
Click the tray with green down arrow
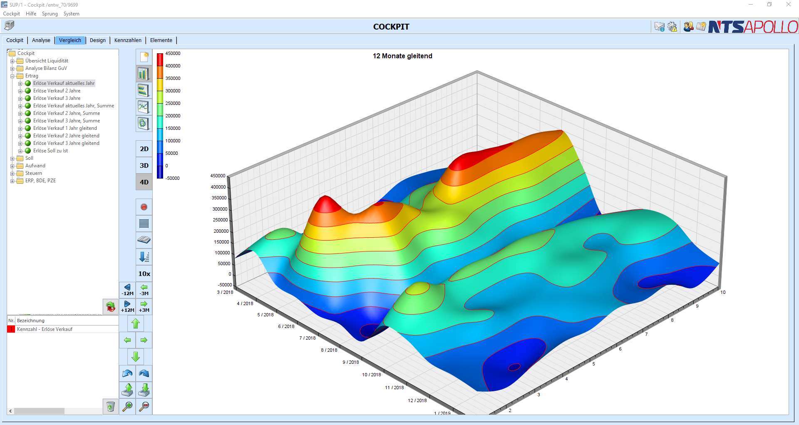pyautogui.click(x=144, y=390)
